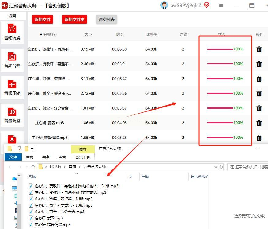Screen dimensions: 268x229
Task: Open the 查看 ribbon tab
Action: [62, 157]
